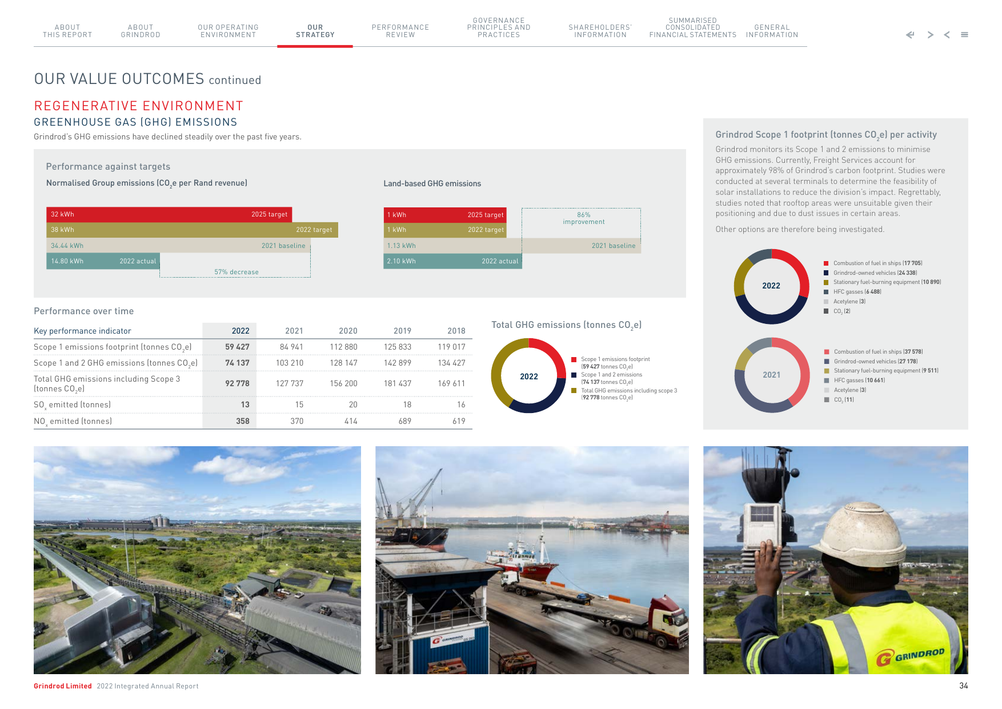Click the return-to-previous-view arrow icon
This screenshot has height=709, width=1002.
pos(910,35)
